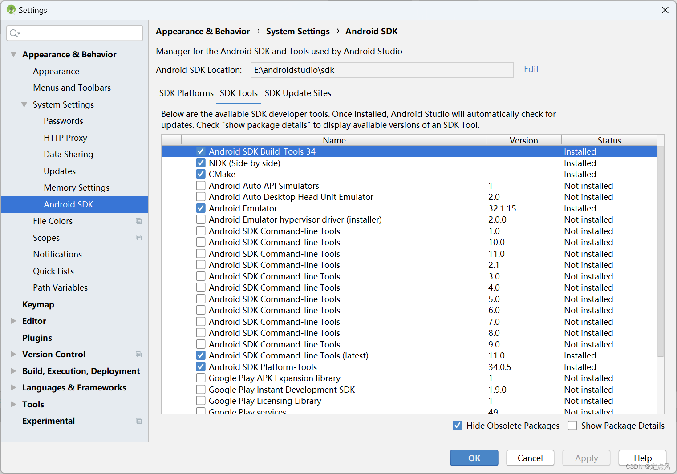Check Android Emulator hypervisor driver checkbox
The height and width of the screenshot is (474, 677).
click(x=201, y=219)
